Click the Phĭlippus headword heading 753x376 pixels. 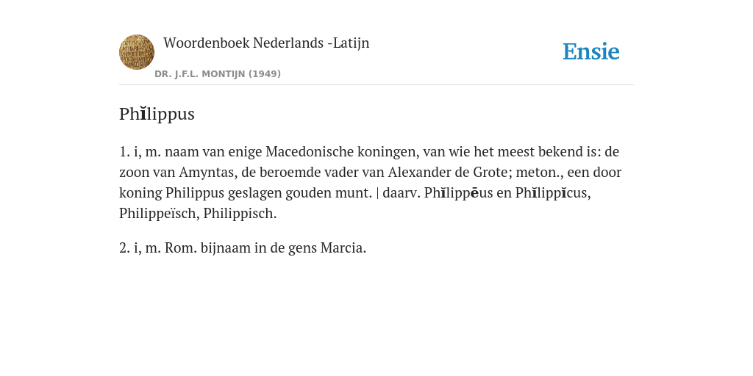coord(157,114)
